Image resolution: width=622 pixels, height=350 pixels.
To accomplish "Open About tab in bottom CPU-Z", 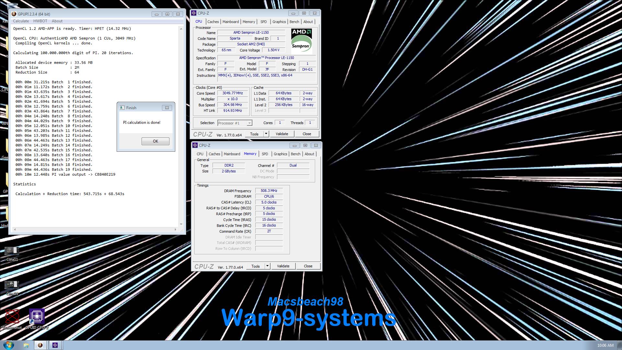I will pyautogui.click(x=309, y=154).
